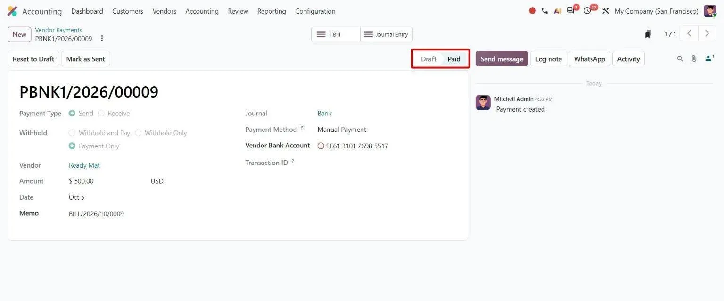Click warning icon beside vendor bank account
This screenshot has width=724, height=301.
pyautogui.click(x=321, y=146)
